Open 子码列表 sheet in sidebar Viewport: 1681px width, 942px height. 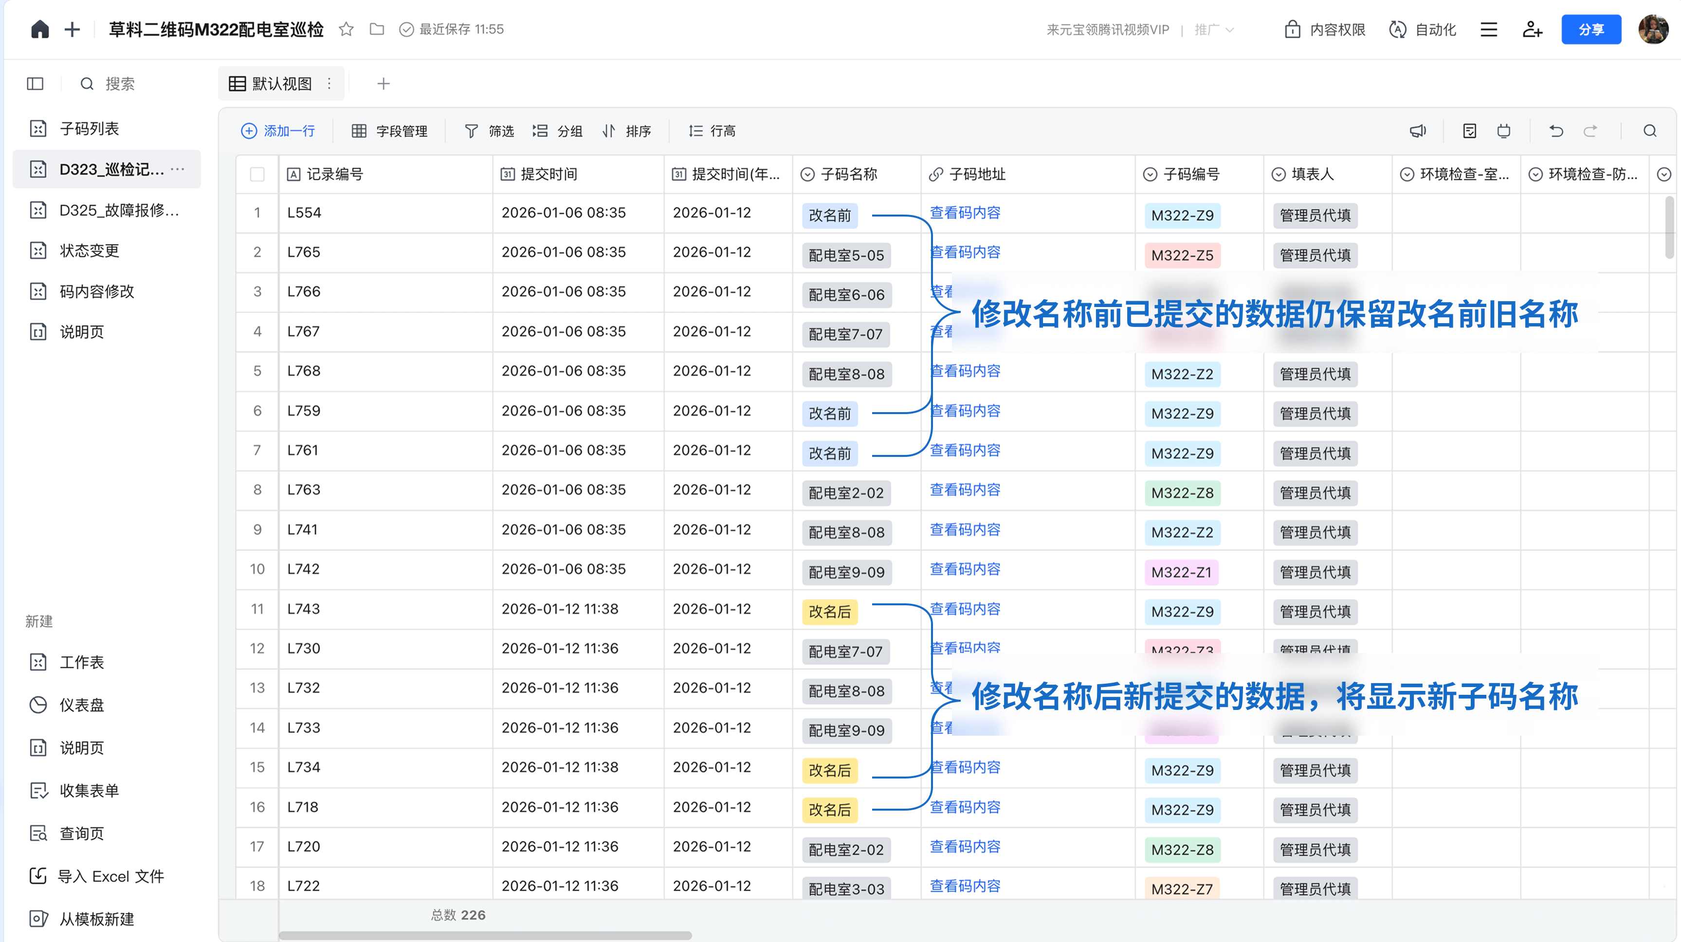pos(90,128)
